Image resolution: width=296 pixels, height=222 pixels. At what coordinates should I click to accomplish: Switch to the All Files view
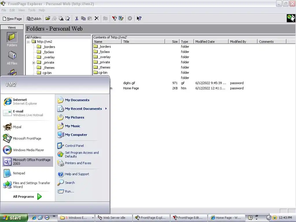tap(12, 58)
